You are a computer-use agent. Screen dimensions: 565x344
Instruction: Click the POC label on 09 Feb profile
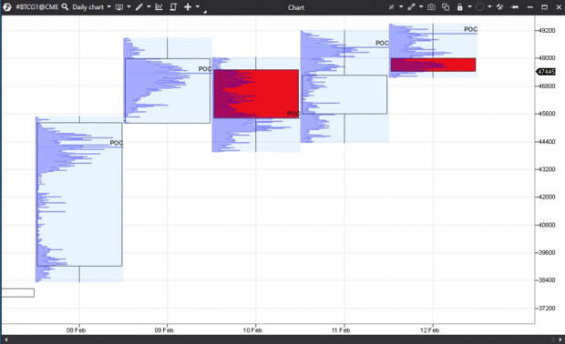click(x=205, y=69)
